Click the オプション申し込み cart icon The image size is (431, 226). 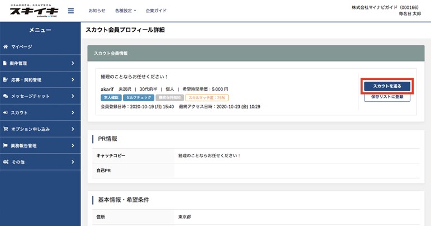5,129
